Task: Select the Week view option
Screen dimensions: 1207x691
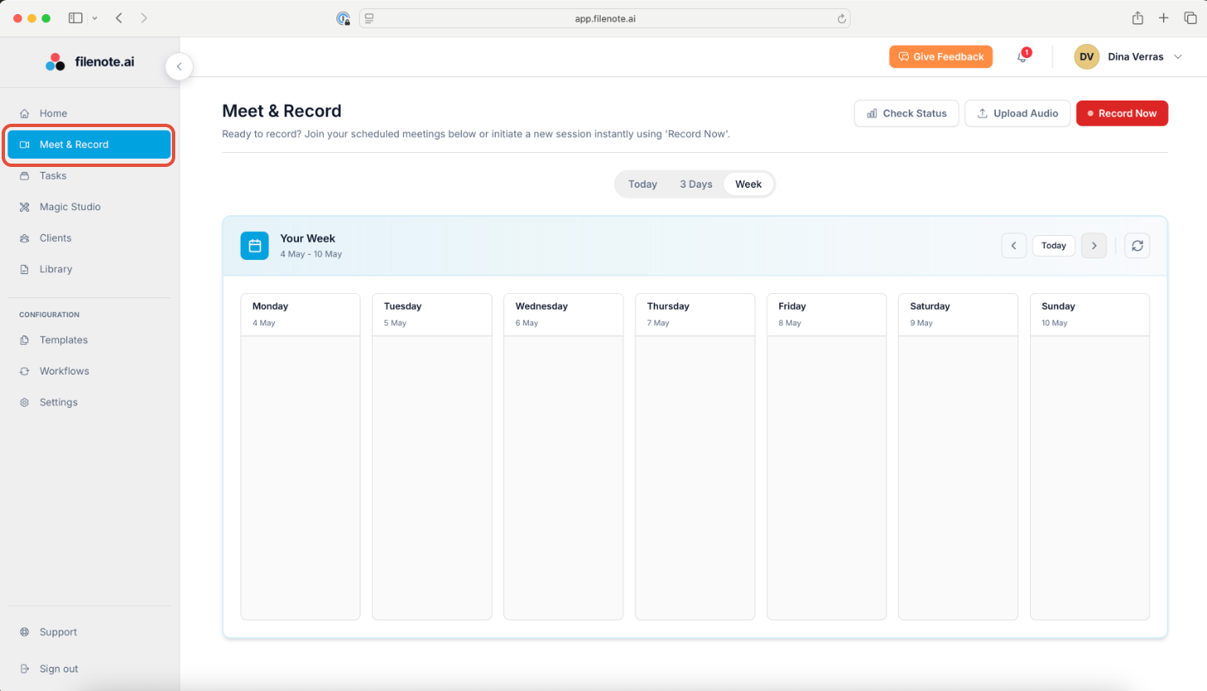Action: click(x=748, y=184)
